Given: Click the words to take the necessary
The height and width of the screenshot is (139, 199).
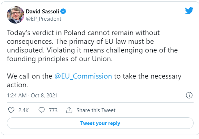Looking at the screenshot, I should [148, 76].
